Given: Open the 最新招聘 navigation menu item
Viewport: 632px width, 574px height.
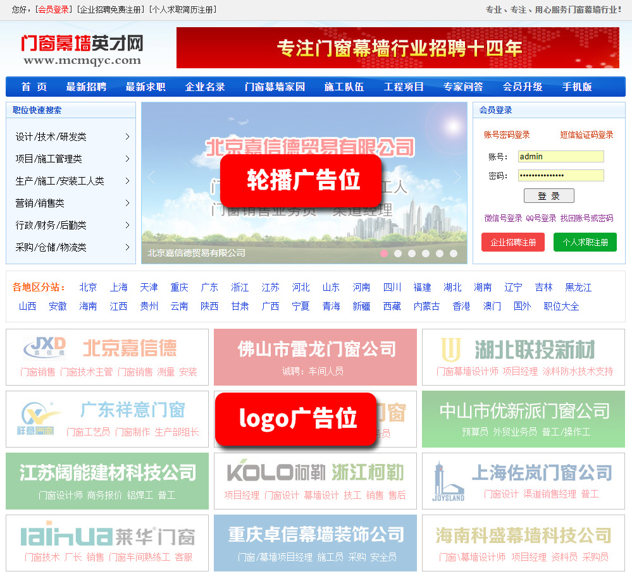Looking at the screenshot, I should 86,87.
